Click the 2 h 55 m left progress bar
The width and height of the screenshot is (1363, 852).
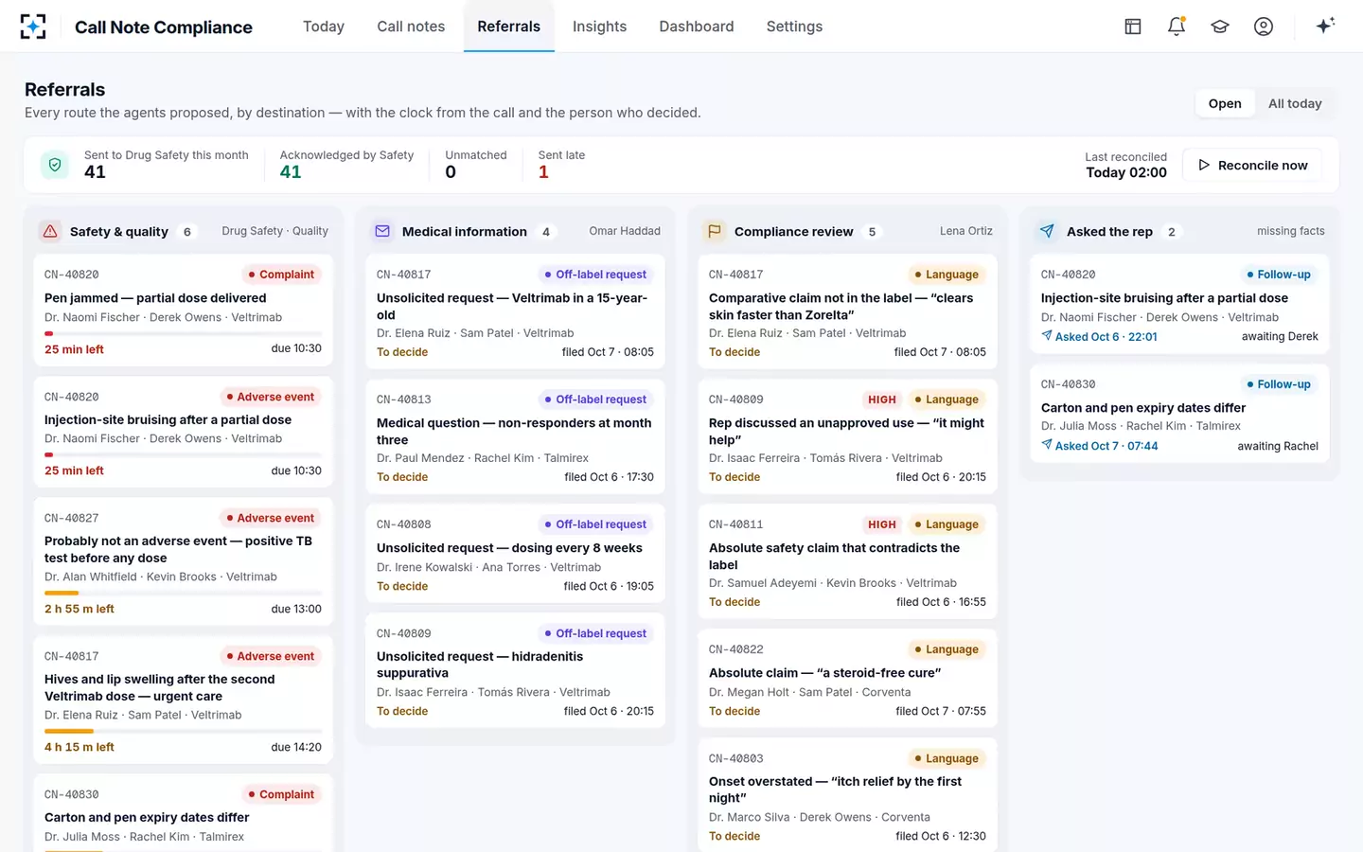click(x=183, y=593)
